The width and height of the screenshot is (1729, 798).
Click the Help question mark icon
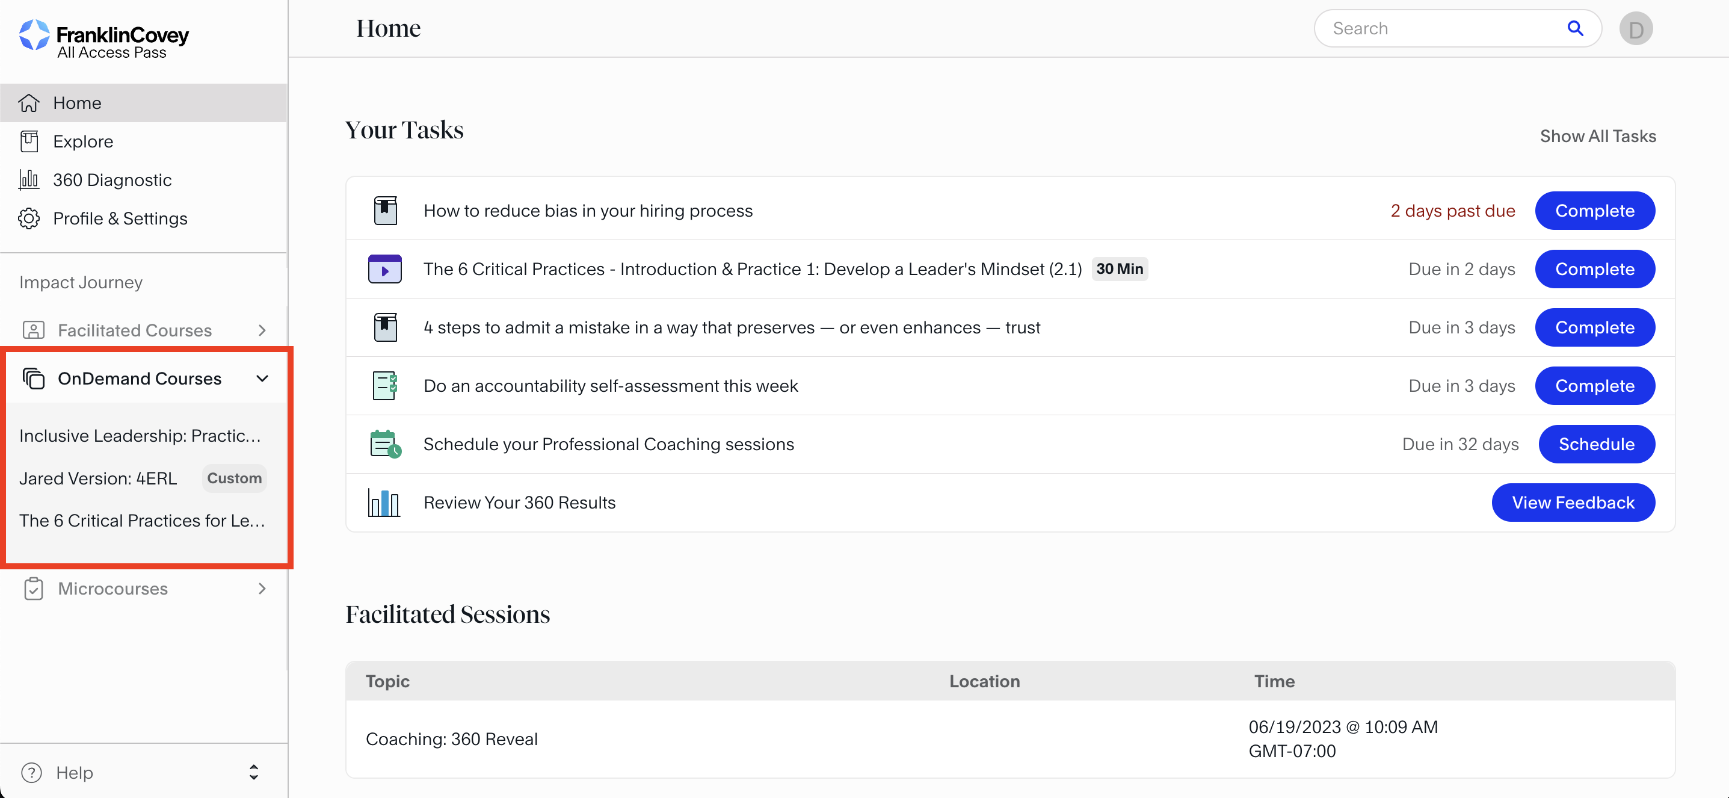(31, 773)
